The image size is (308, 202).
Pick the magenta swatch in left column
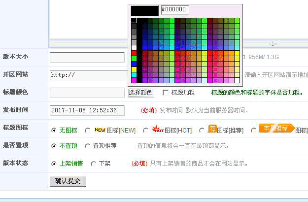click(x=134, y=80)
